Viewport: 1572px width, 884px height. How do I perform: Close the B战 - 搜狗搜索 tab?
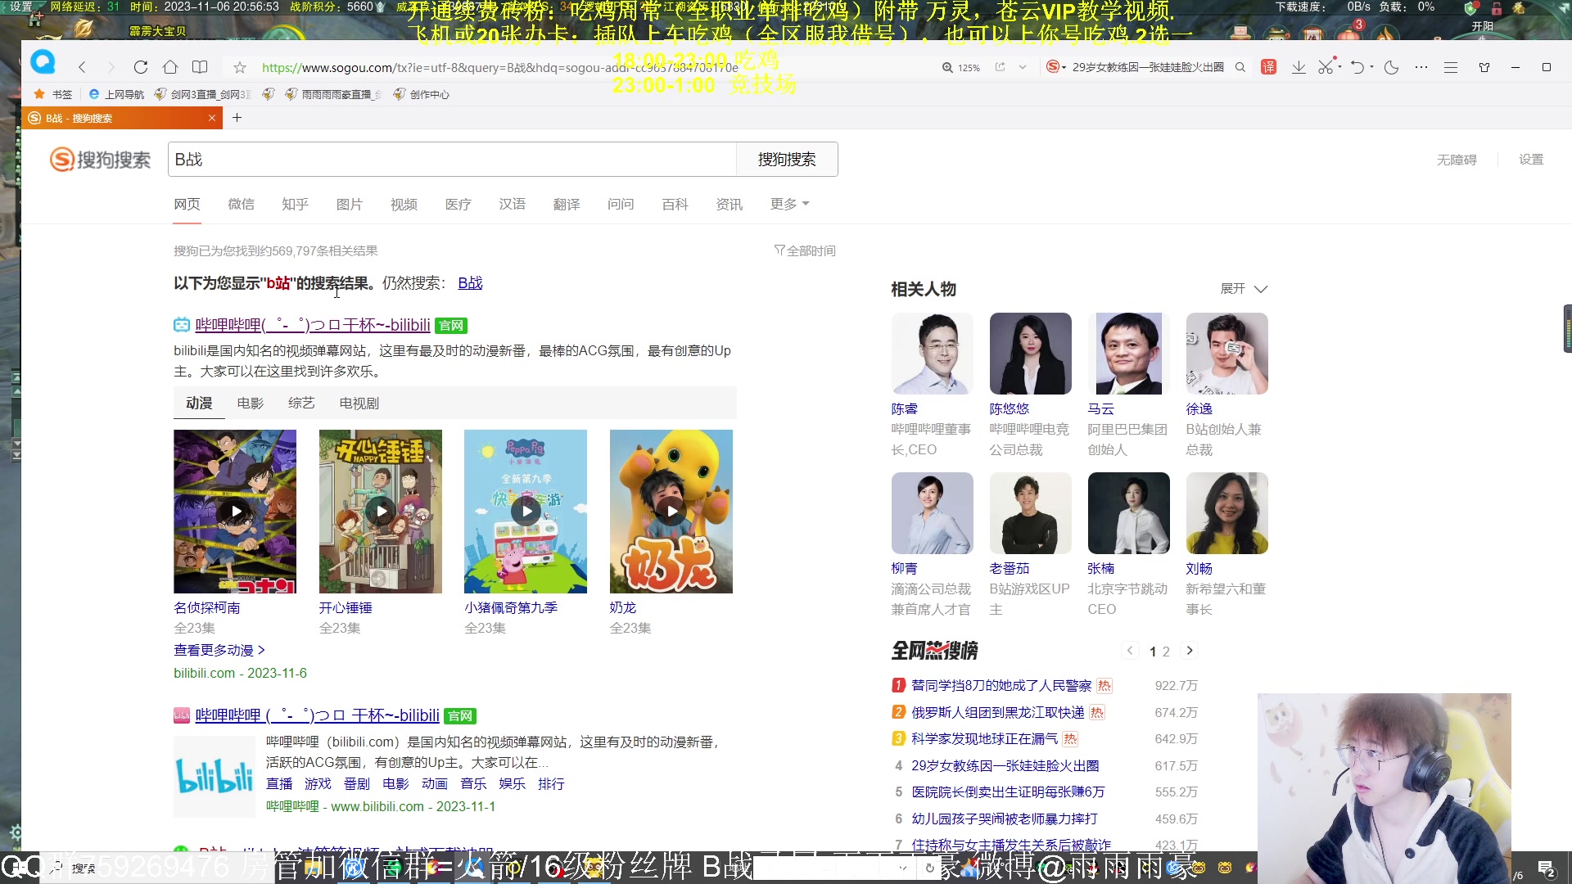tap(212, 118)
